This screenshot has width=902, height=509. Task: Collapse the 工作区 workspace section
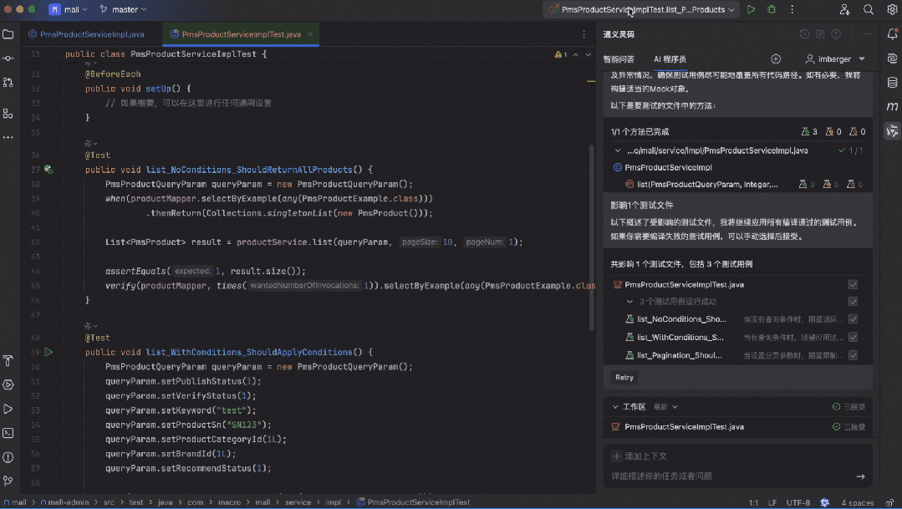point(616,407)
